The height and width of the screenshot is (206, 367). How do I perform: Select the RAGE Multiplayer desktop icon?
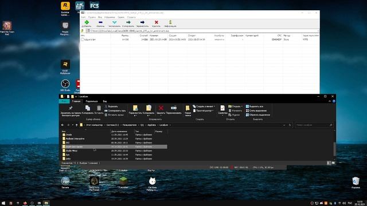pyautogui.click(x=65, y=67)
